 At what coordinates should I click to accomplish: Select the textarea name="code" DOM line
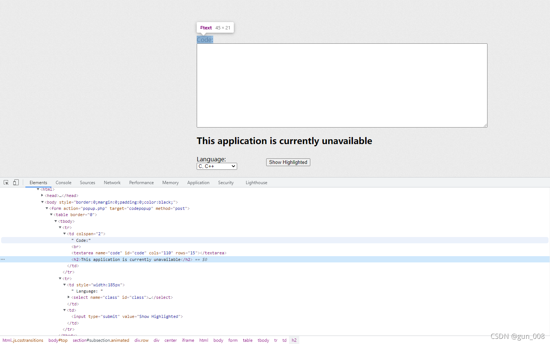[x=149, y=253]
